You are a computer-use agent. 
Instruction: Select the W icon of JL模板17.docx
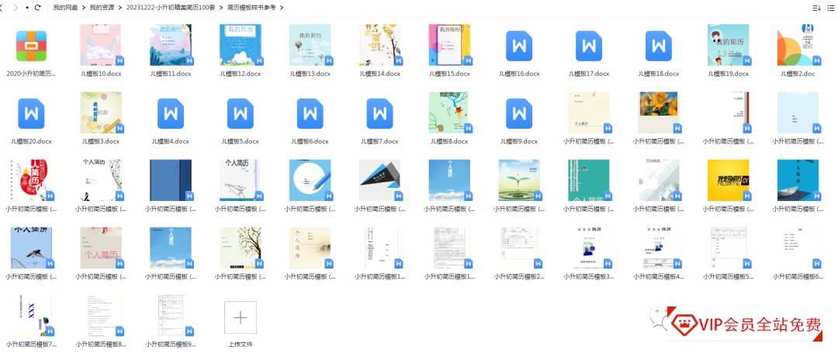click(588, 46)
